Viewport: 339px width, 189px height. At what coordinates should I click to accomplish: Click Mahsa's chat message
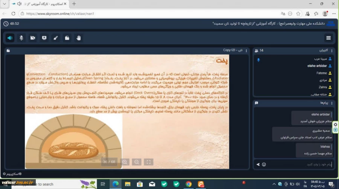pyautogui.click(x=314, y=150)
